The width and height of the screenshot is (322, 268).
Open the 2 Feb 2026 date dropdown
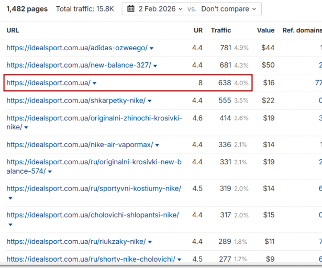click(160, 9)
